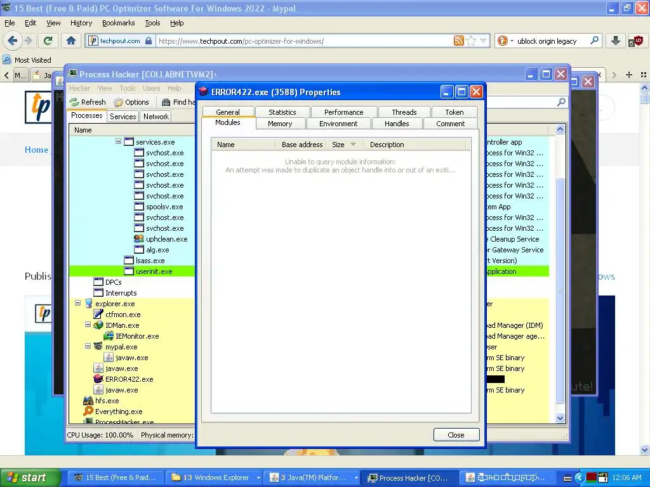This screenshot has width=650, height=487.
Task: Select uphclean.exe process row
Action: click(x=167, y=239)
